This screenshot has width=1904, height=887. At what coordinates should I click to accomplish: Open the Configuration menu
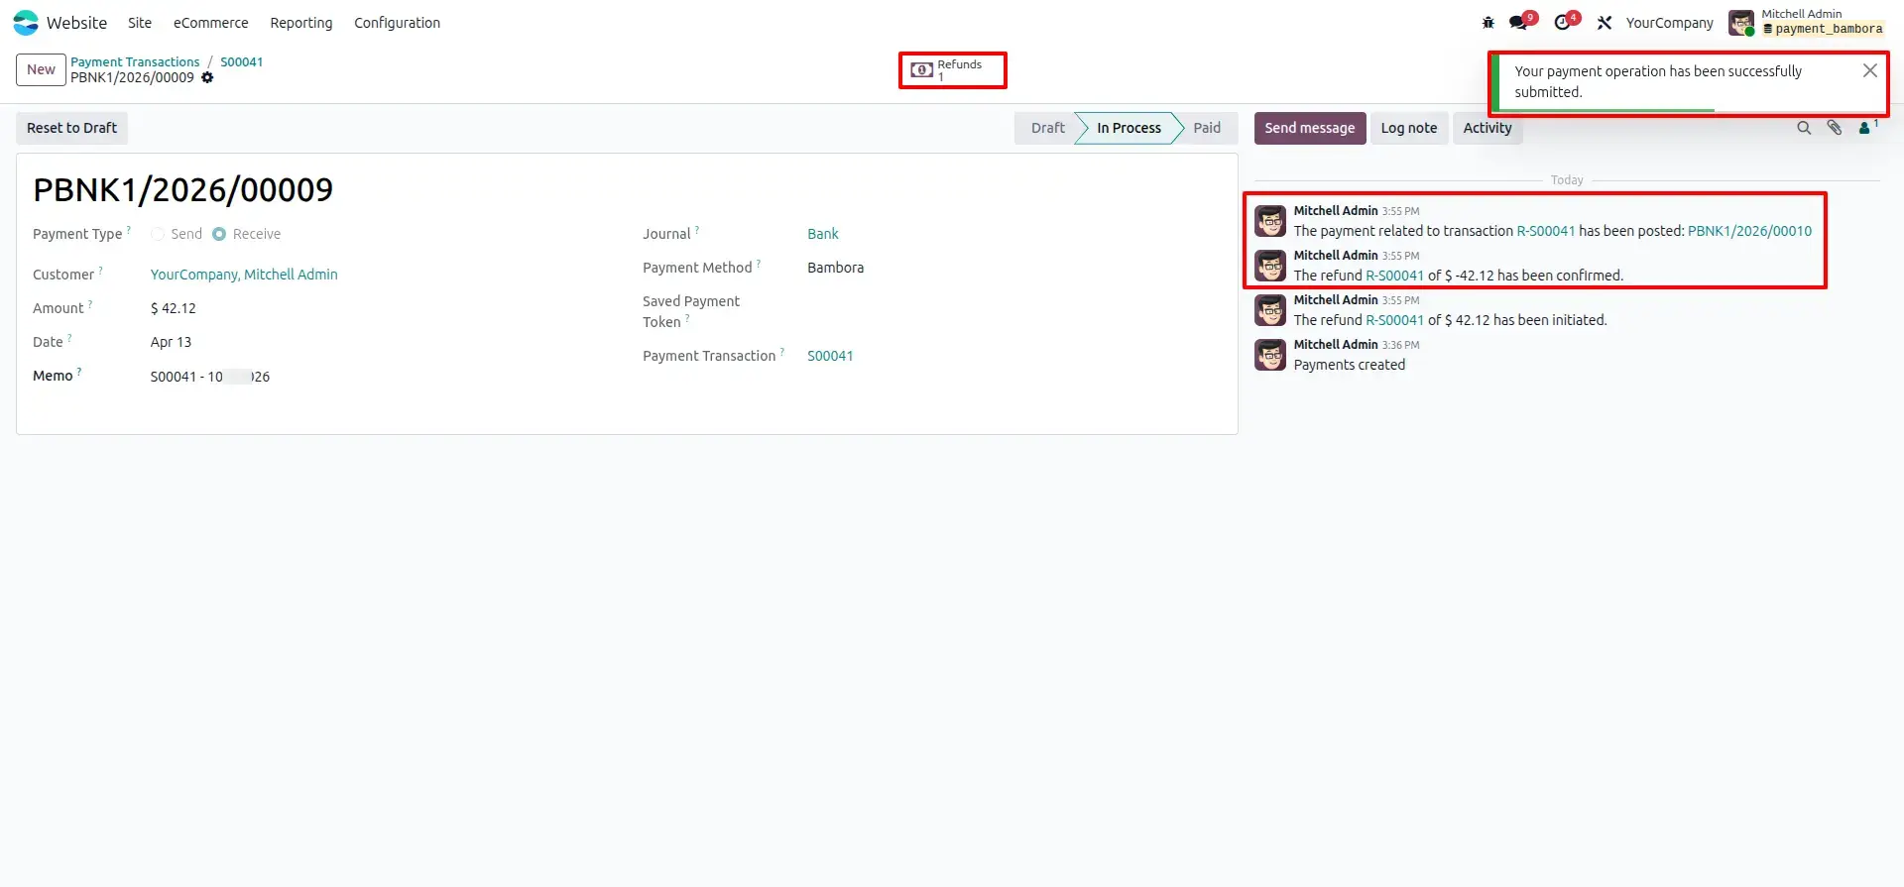coord(397,23)
